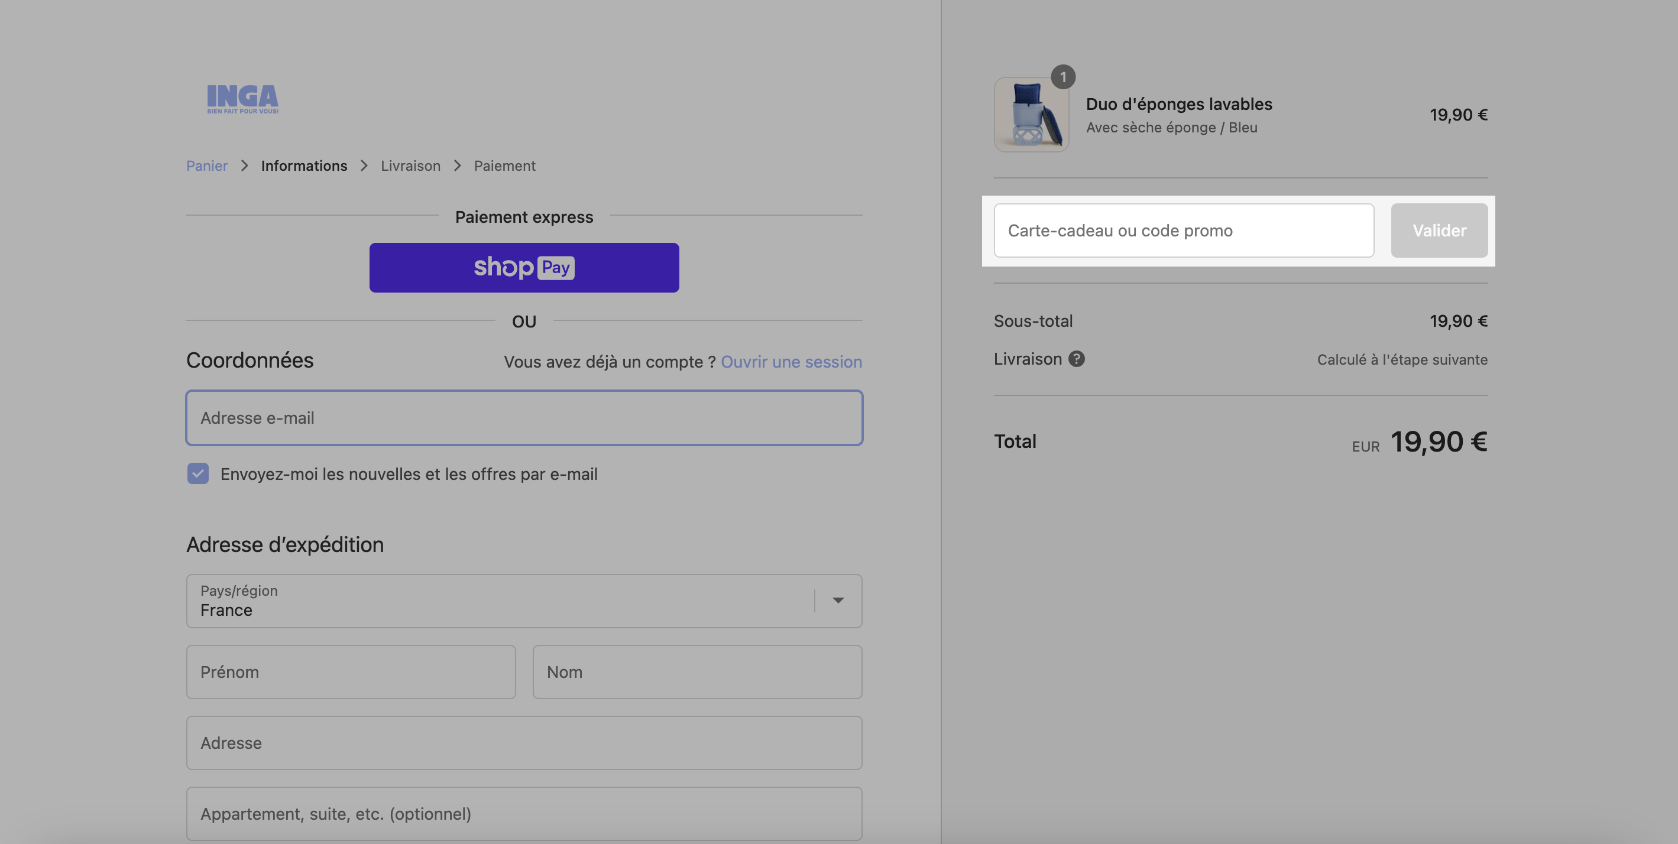This screenshot has width=1678, height=844.
Task: Select the Livraison breadcrumb step
Action: tap(410, 165)
